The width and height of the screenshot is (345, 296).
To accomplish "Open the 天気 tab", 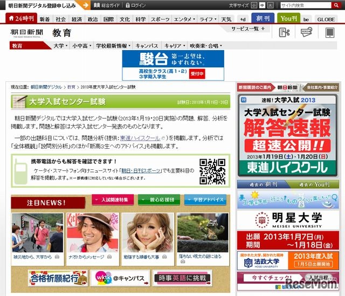I will (226, 19).
